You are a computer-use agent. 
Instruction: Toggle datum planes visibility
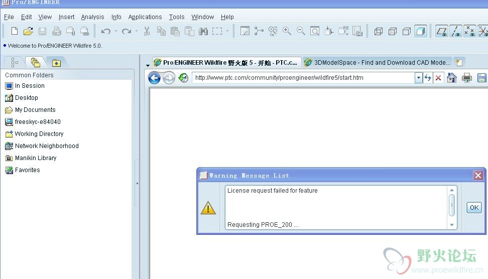(x=442, y=31)
